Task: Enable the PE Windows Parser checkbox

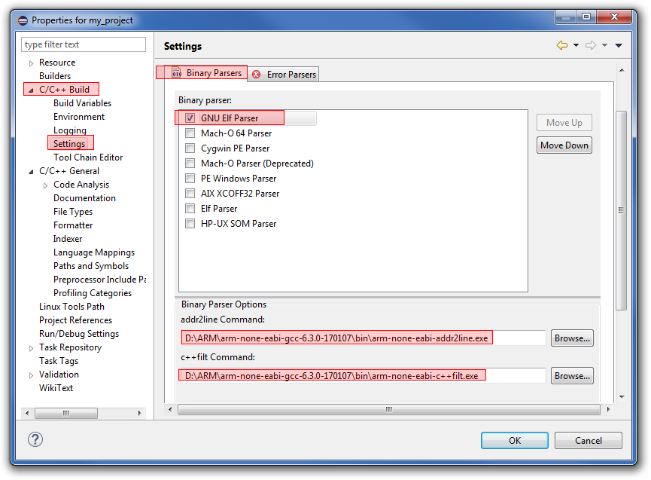Action: tap(190, 179)
